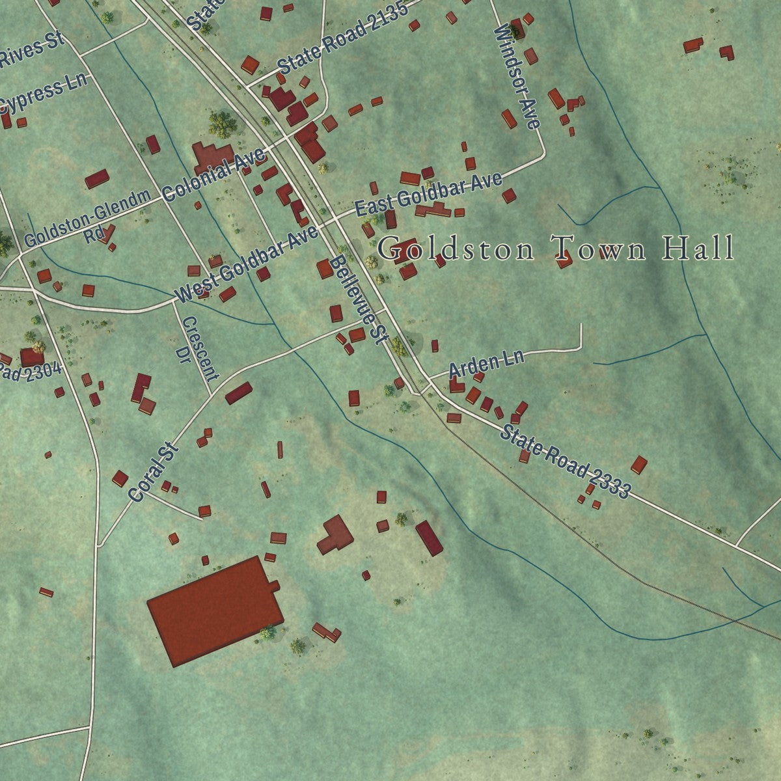Click the West Goldbar Ave label
The image size is (781, 781).
(x=247, y=264)
